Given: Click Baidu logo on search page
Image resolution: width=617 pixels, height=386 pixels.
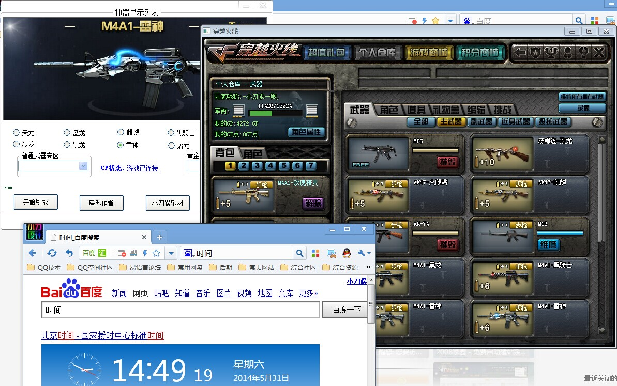Looking at the screenshot, I should point(71,288).
